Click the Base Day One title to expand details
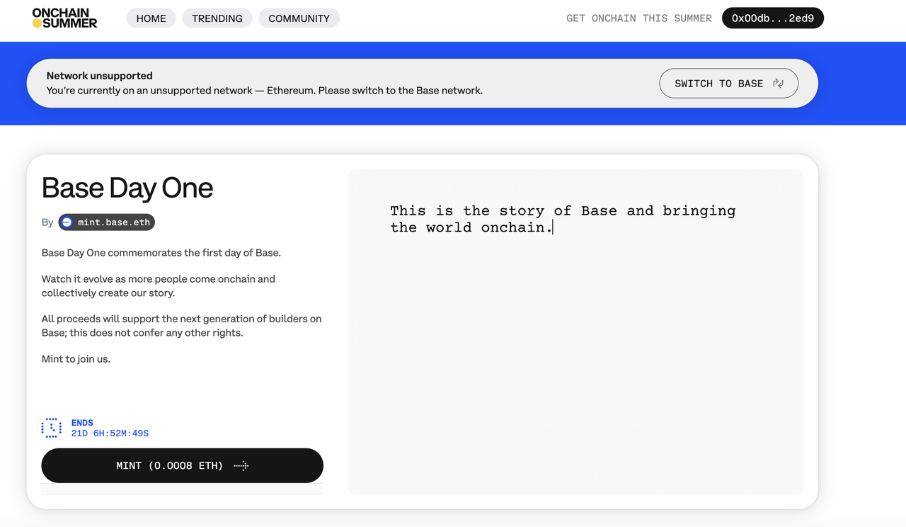 click(127, 188)
